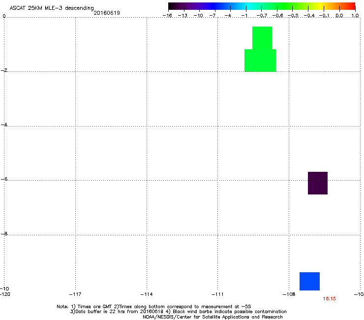Click the color scale label 1.0
The height and width of the screenshot is (320, 364).
tap(355, 16)
